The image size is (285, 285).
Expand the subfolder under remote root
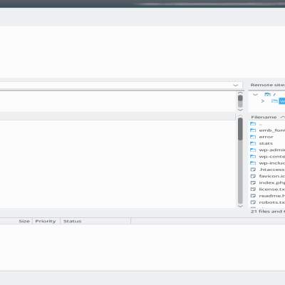click(x=262, y=101)
